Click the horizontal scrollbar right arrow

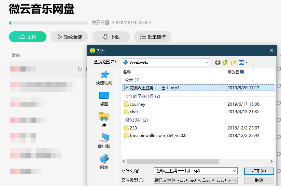(x=272, y=161)
